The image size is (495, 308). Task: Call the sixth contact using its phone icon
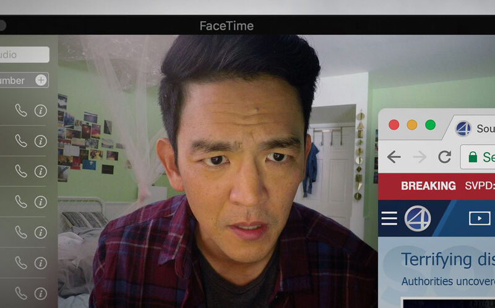21,263
